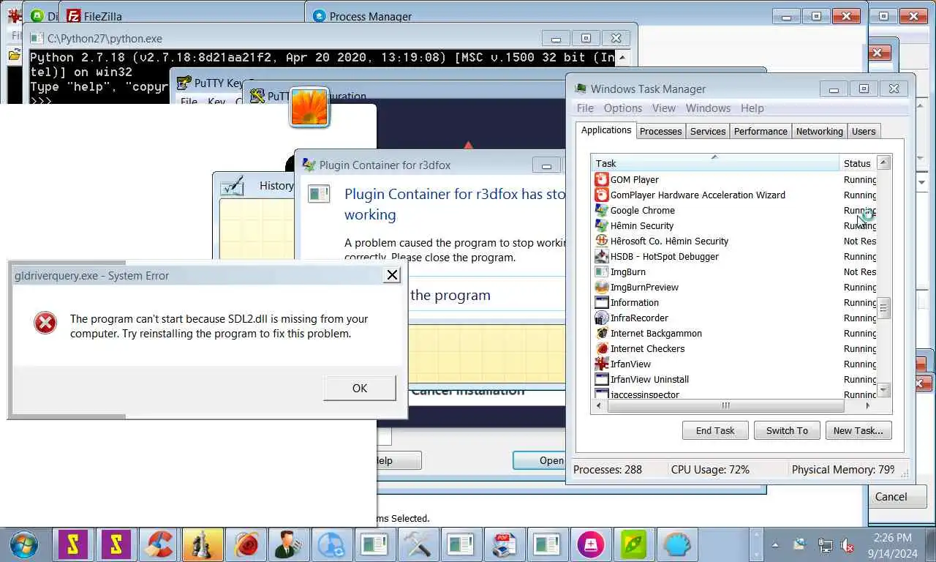The image size is (936, 562).
Task: Click the horizontal scrollbar left arrow
Action: click(x=600, y=405)
